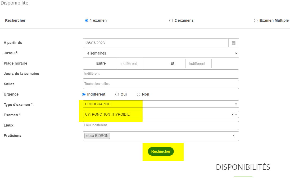The height and width of the screenshot is (180, 290).
Task: Set Urgence to Non
Action: (x=138, y=94)
